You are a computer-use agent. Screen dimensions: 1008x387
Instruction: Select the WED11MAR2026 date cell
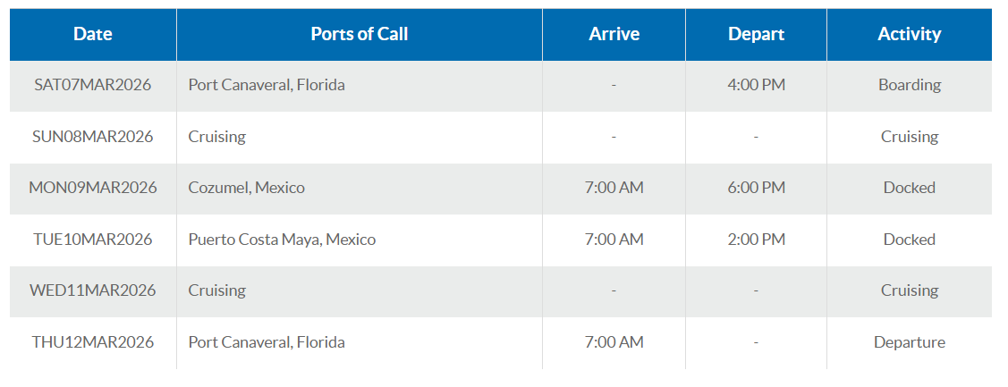click(x=93, y=290)
